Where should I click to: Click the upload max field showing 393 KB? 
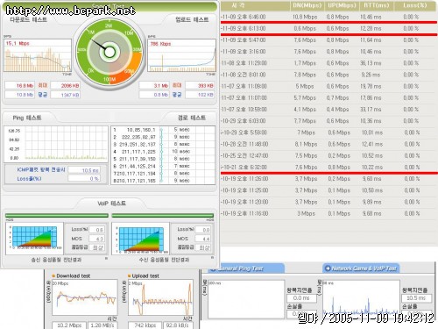[x=200, y=86]
